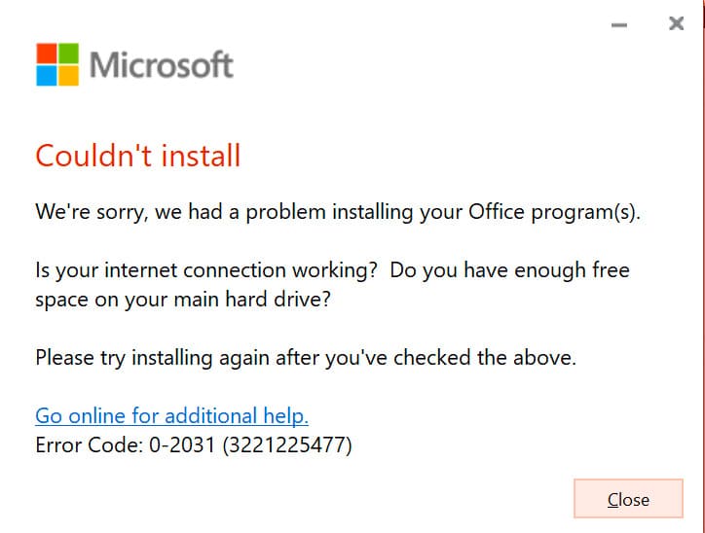Viewport: 705px width, 533px height.
Task: Click the yellow square of Microsoft logo
Action: point(70,75)
